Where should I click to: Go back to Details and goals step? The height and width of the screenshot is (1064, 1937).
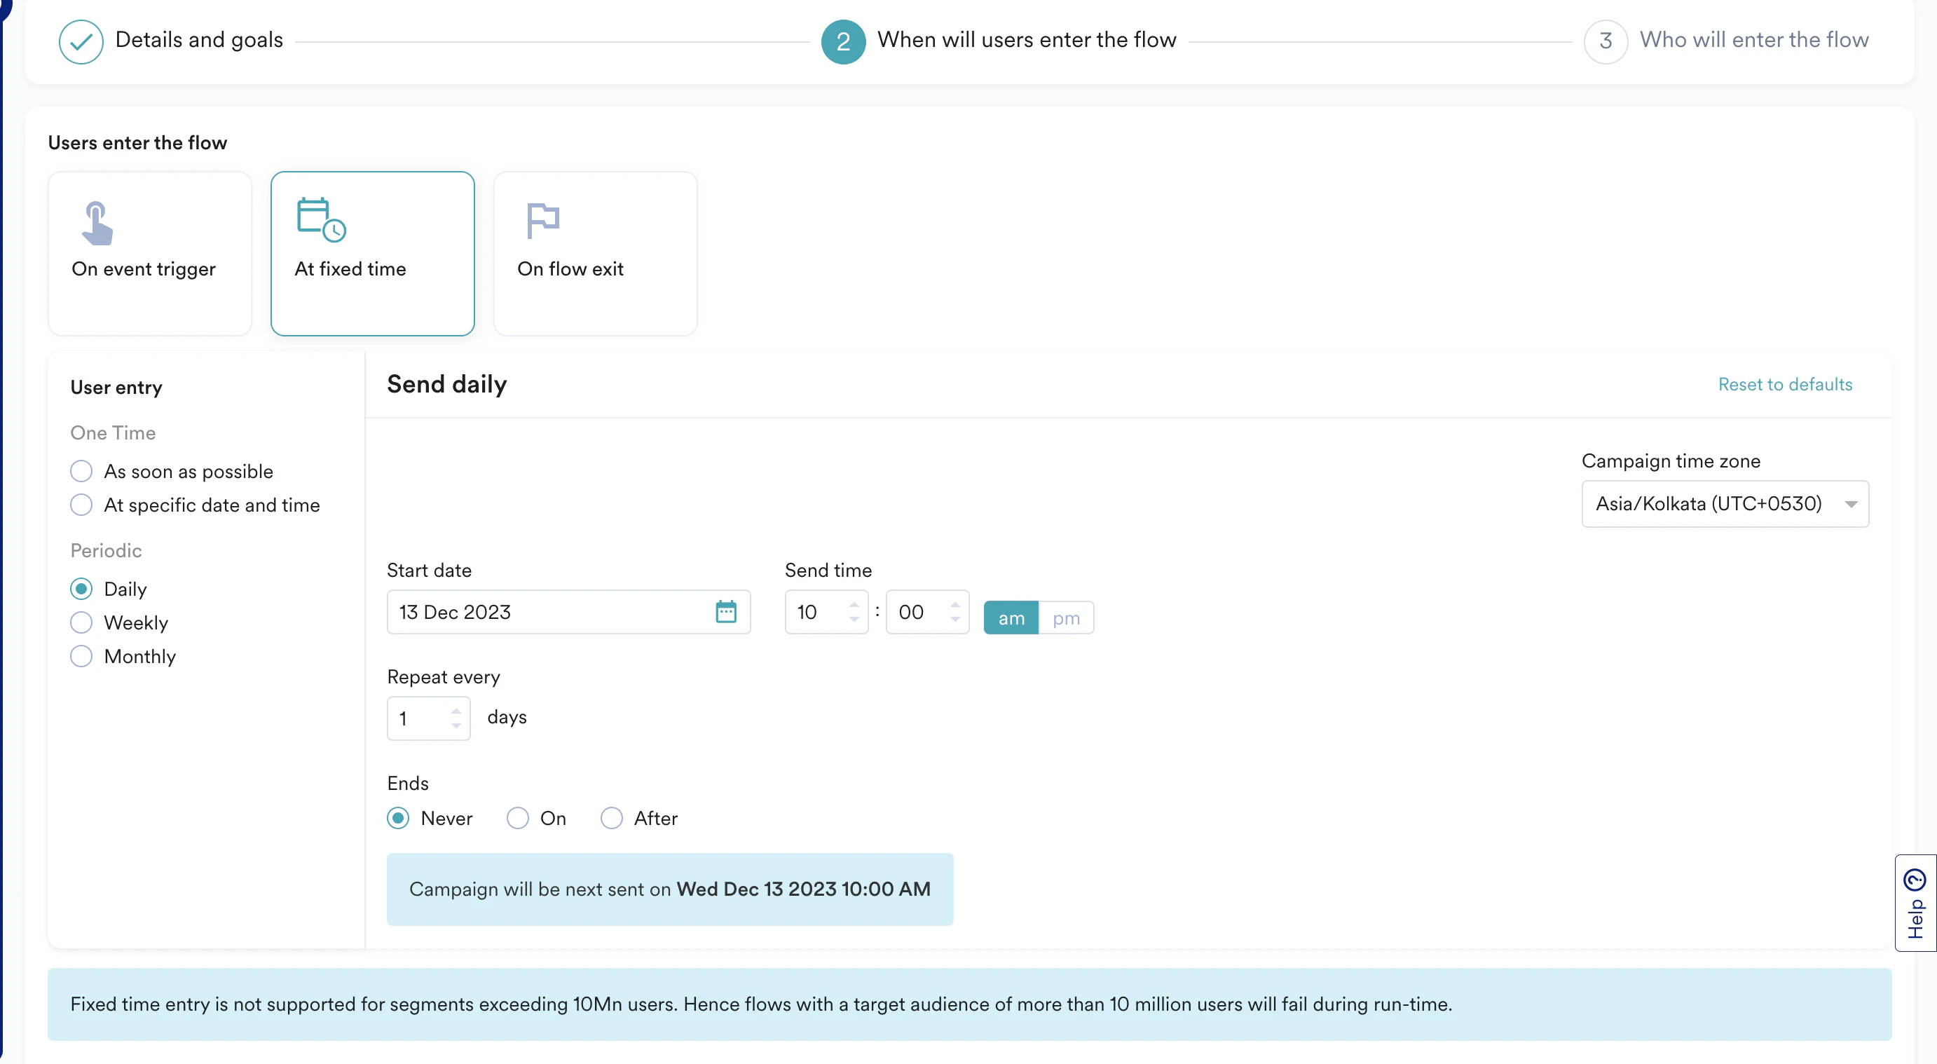coord(199,40)
